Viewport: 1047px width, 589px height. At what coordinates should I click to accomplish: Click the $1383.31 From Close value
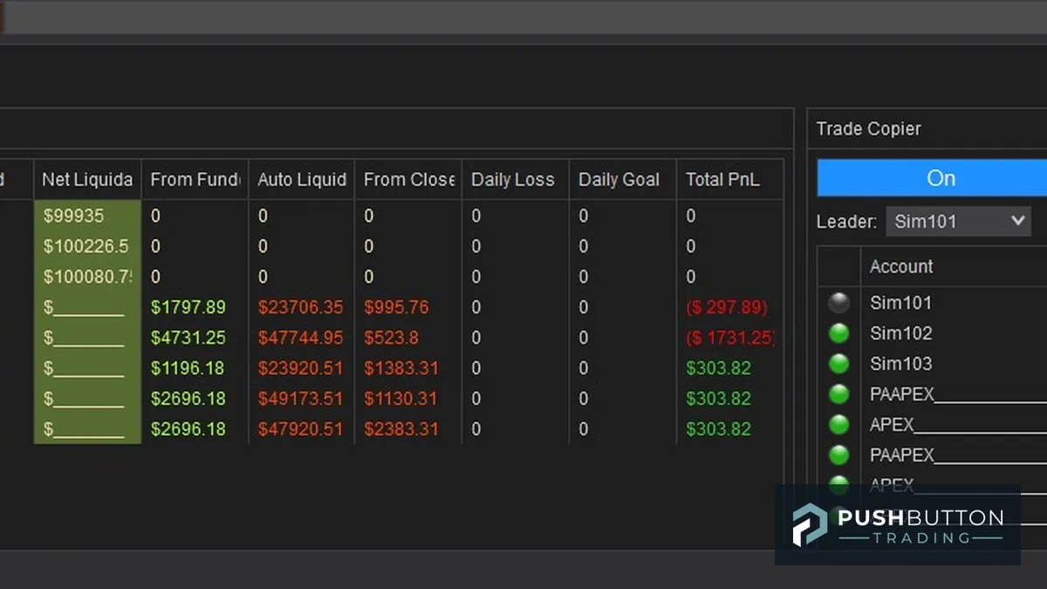point(401,368)
